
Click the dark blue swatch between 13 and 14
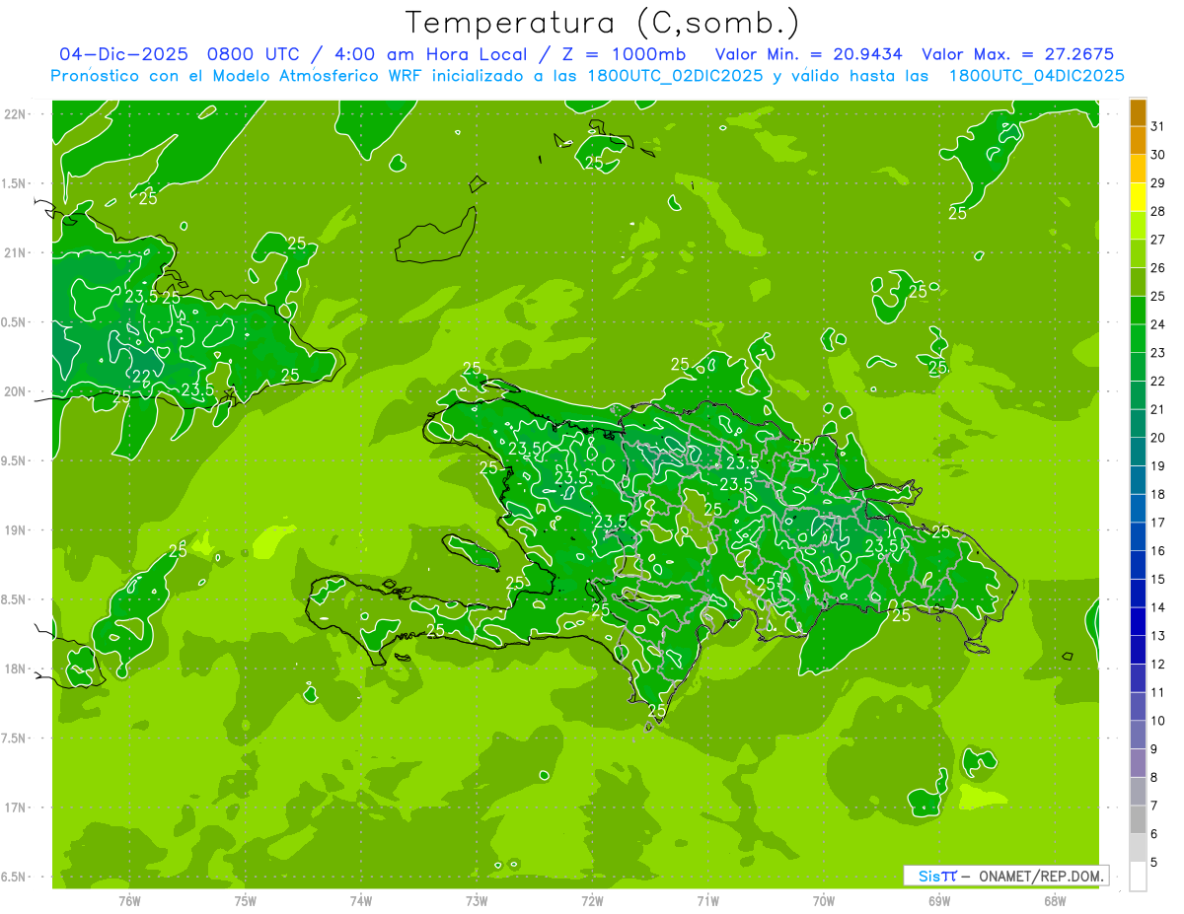pyautogui.click(x=1138, y=622)
